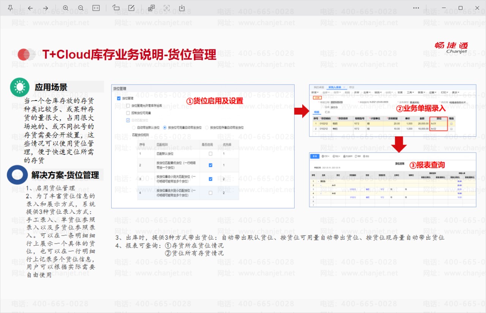The image size is (486, 313).
Task: Go to the next image
Action: (x=46, y=8)
